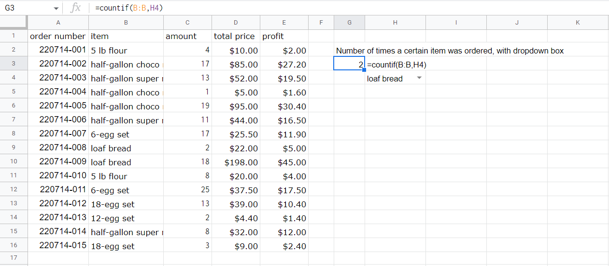Select row 16 header
The height and width of the screenshot is (266, 609).
(x=14, y=246)
